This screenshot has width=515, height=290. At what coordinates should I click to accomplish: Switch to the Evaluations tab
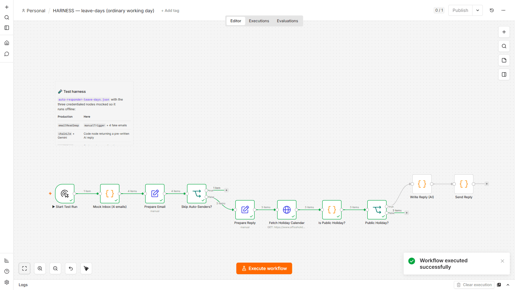click(x=287, y=21)
